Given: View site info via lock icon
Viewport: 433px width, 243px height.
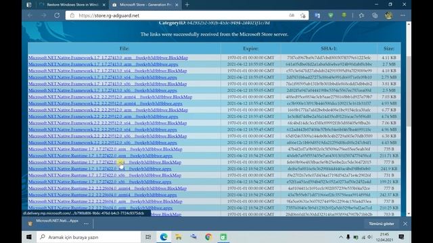Looking at the screenshot, I should click(72, 16).
